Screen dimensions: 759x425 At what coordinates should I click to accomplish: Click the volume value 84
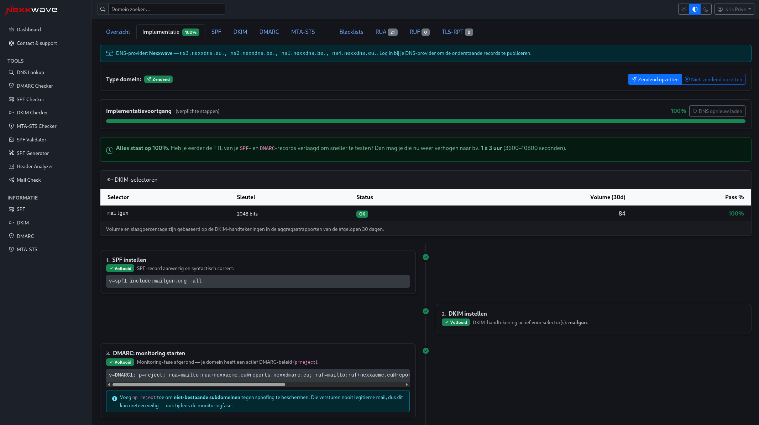622,213
